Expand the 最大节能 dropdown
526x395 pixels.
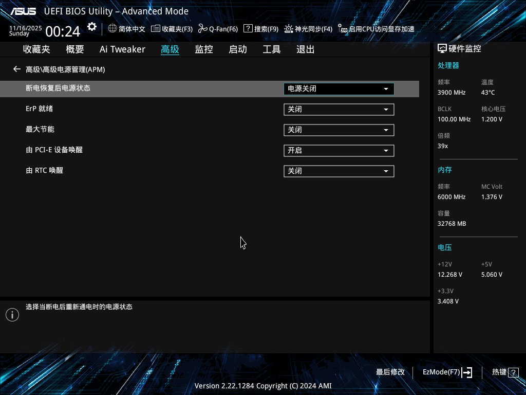(x=339, y=130)
